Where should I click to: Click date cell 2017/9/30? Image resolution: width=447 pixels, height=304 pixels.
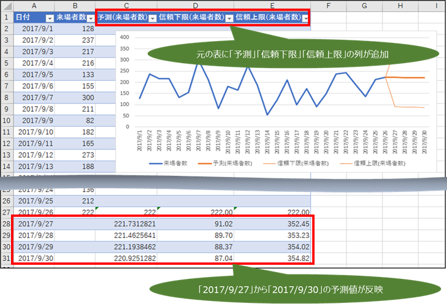pos(34,259)
